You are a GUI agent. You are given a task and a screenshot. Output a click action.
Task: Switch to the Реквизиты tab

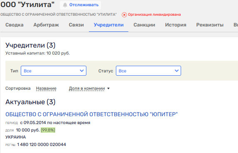pos(210,25)
